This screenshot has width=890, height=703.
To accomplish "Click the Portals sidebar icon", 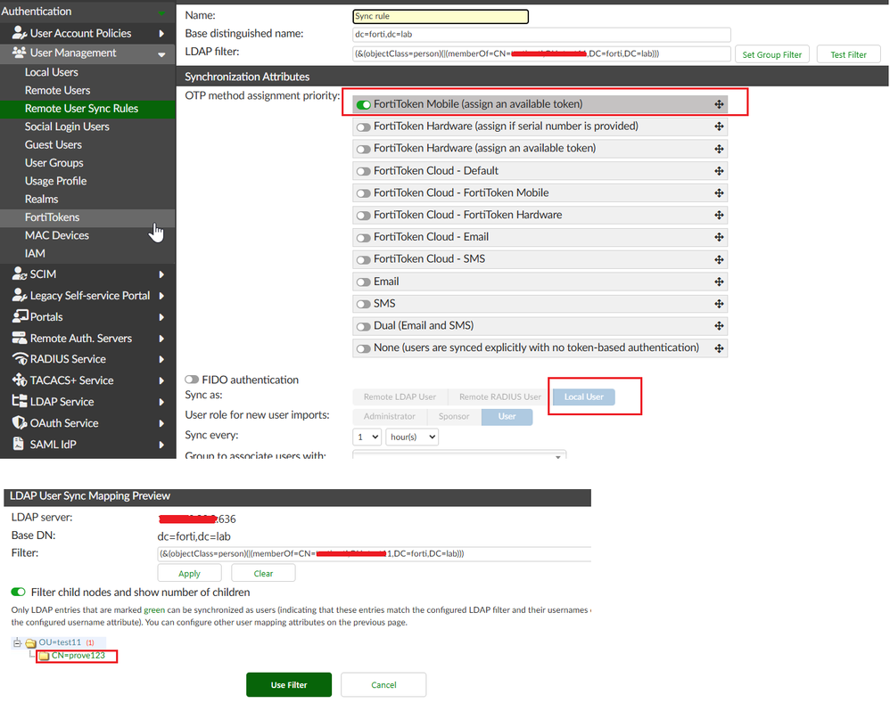I will pos(20,315).
